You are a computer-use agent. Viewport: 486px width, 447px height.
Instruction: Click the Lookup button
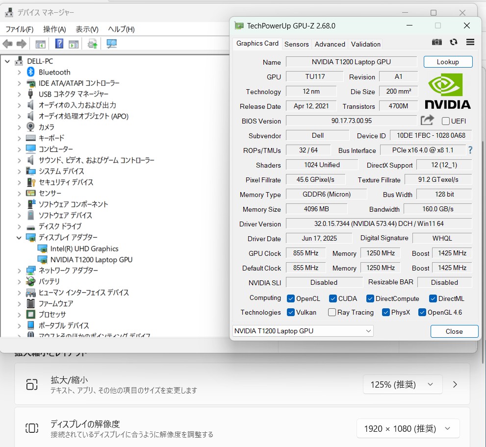click(448, 62)
